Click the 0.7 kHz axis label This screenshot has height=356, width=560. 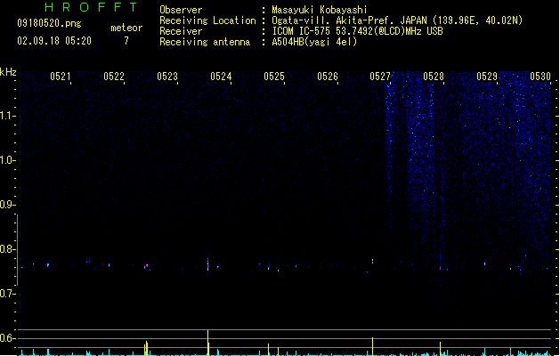7,294
